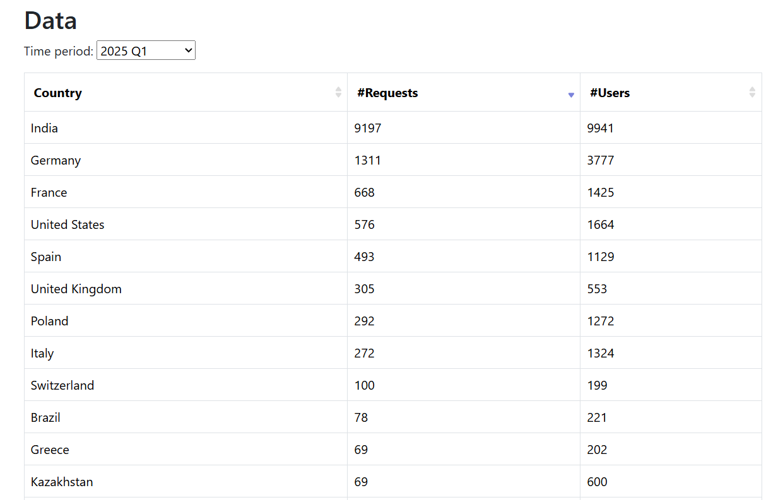Select the Switzerland country cell
The image size is (783, 500).
(62, 386)
